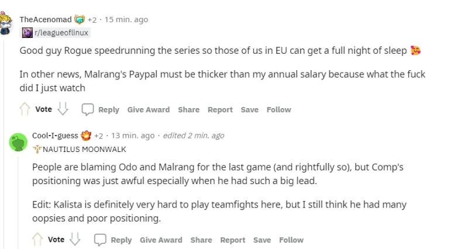Upvote Cool-I-guess's comment
The height and width of the screenshot is (249, 468).
[37, 240]
